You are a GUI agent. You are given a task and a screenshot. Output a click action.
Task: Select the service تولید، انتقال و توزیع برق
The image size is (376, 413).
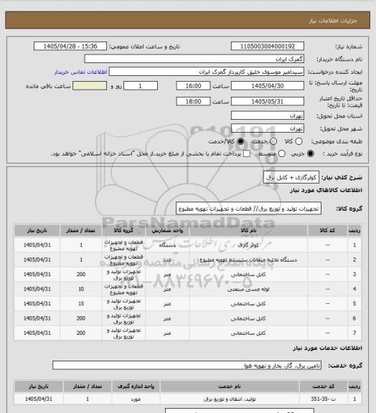click(x=230, y=399)
